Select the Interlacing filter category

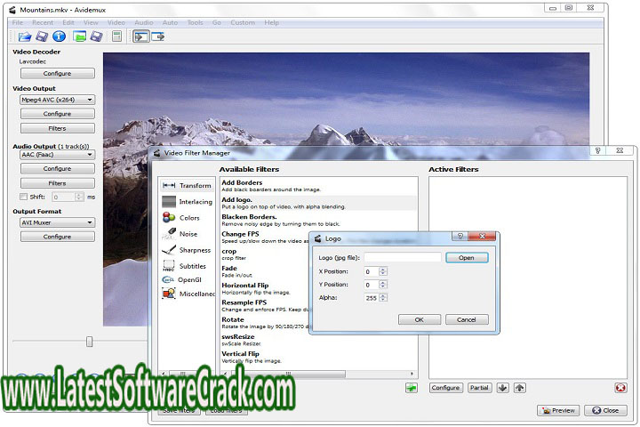tap(187, 202)
